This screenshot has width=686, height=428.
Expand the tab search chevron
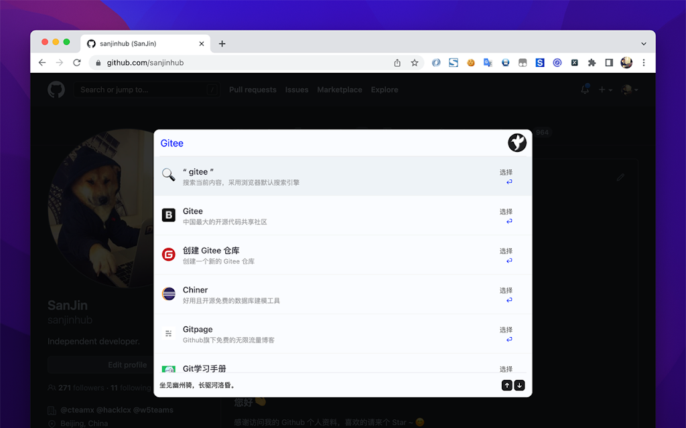tap(644, 43)
